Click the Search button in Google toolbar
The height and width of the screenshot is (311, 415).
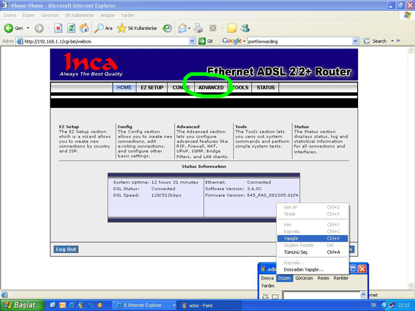click(379, 41)
